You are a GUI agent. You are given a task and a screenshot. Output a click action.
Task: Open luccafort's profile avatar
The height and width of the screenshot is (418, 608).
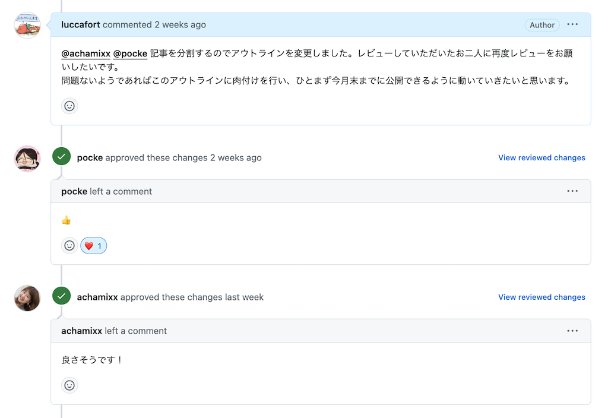(27, 26)
